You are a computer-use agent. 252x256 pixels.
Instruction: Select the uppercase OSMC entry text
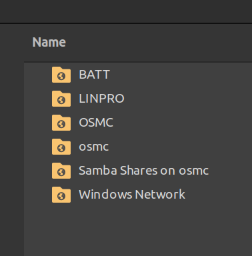[x=96, y=123]
